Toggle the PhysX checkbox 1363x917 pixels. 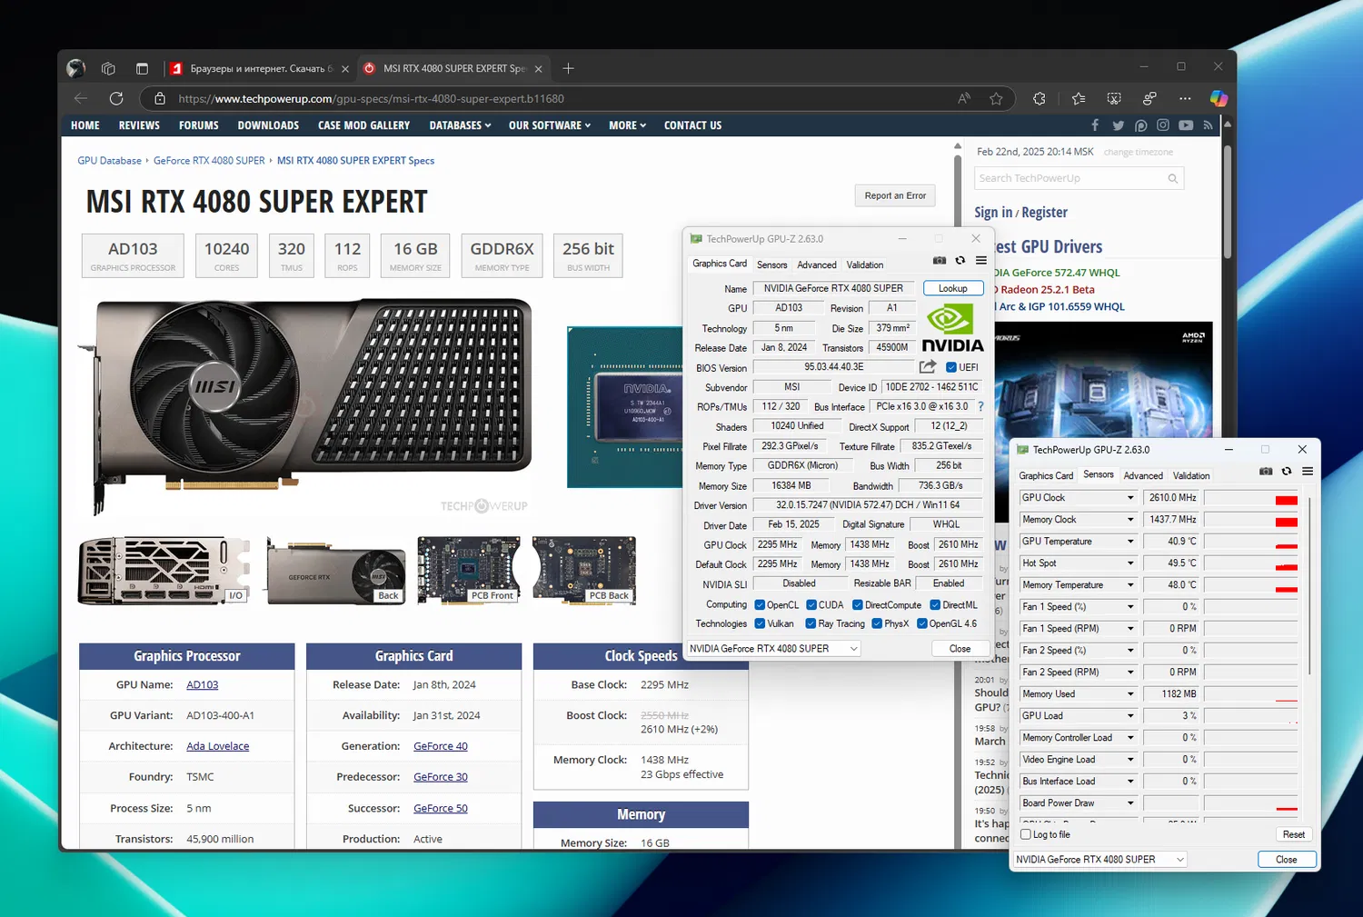click(x=877, y=623)
